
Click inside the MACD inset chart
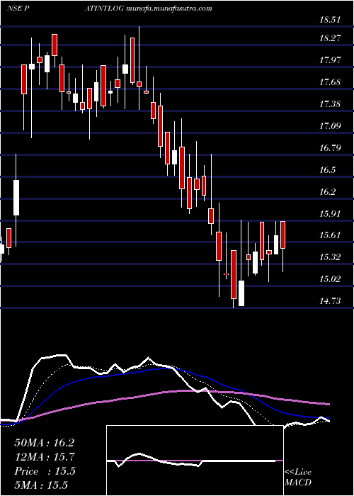pos(195,461)
